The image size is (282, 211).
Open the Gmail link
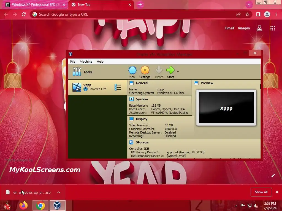coord(229,28)
